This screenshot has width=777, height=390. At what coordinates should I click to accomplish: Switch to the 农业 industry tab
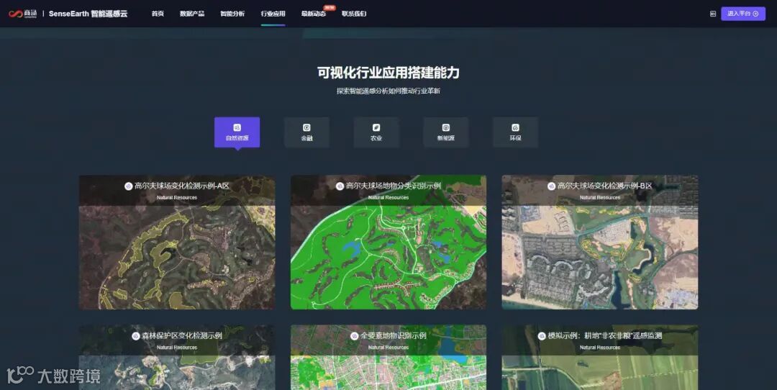[376, 132]
